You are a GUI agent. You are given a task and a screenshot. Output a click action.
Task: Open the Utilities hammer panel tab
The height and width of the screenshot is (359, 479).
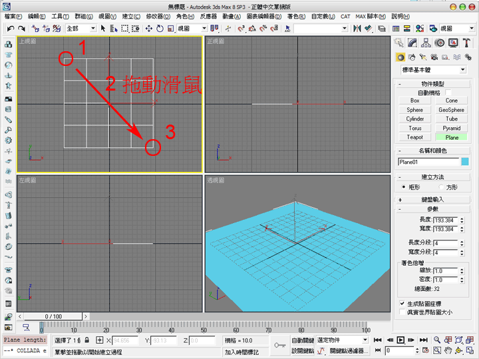(x=466, y=43)
